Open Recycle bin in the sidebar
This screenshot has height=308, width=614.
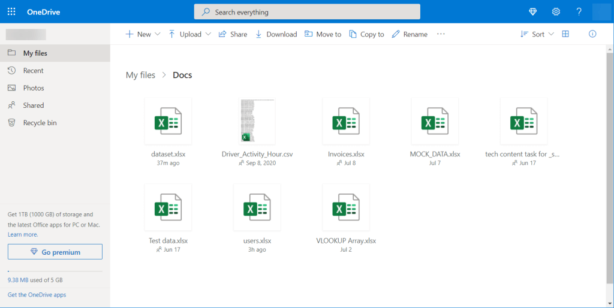click(x=55, y=123)
